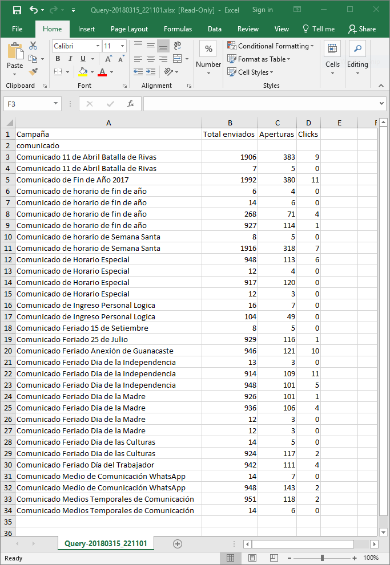Click the Copy icon
390x565 pixels.
[x=33, y=59]
